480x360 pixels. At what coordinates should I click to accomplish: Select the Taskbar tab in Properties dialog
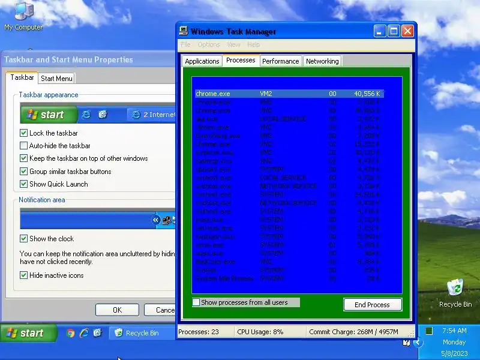[22, 77]
